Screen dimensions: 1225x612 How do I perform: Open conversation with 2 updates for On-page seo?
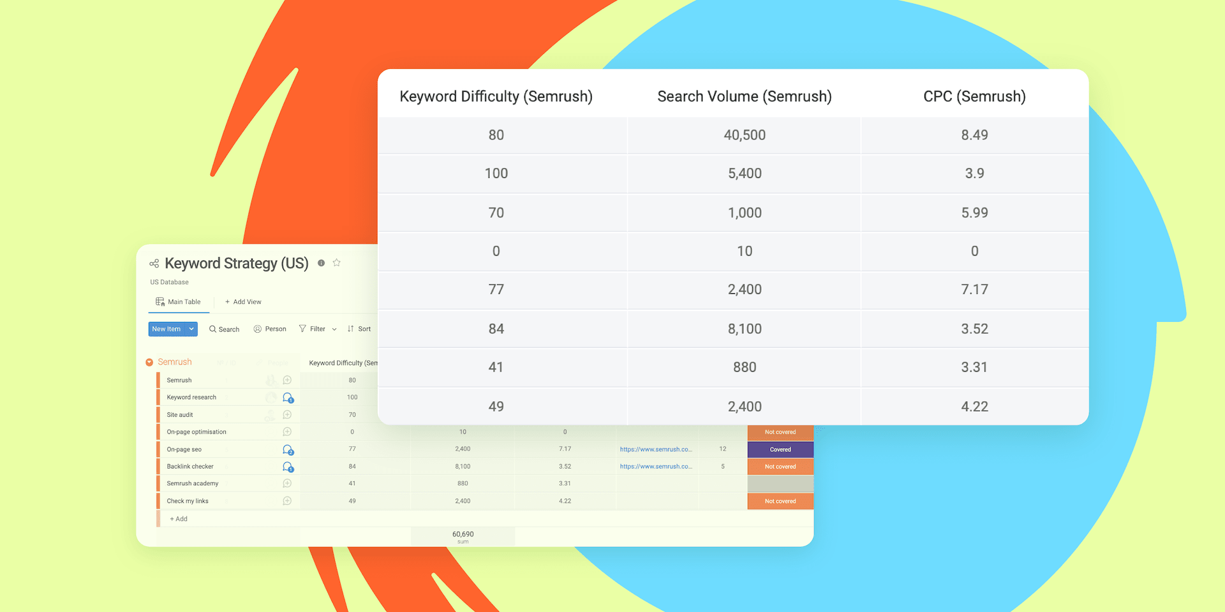tap(288, 449)
